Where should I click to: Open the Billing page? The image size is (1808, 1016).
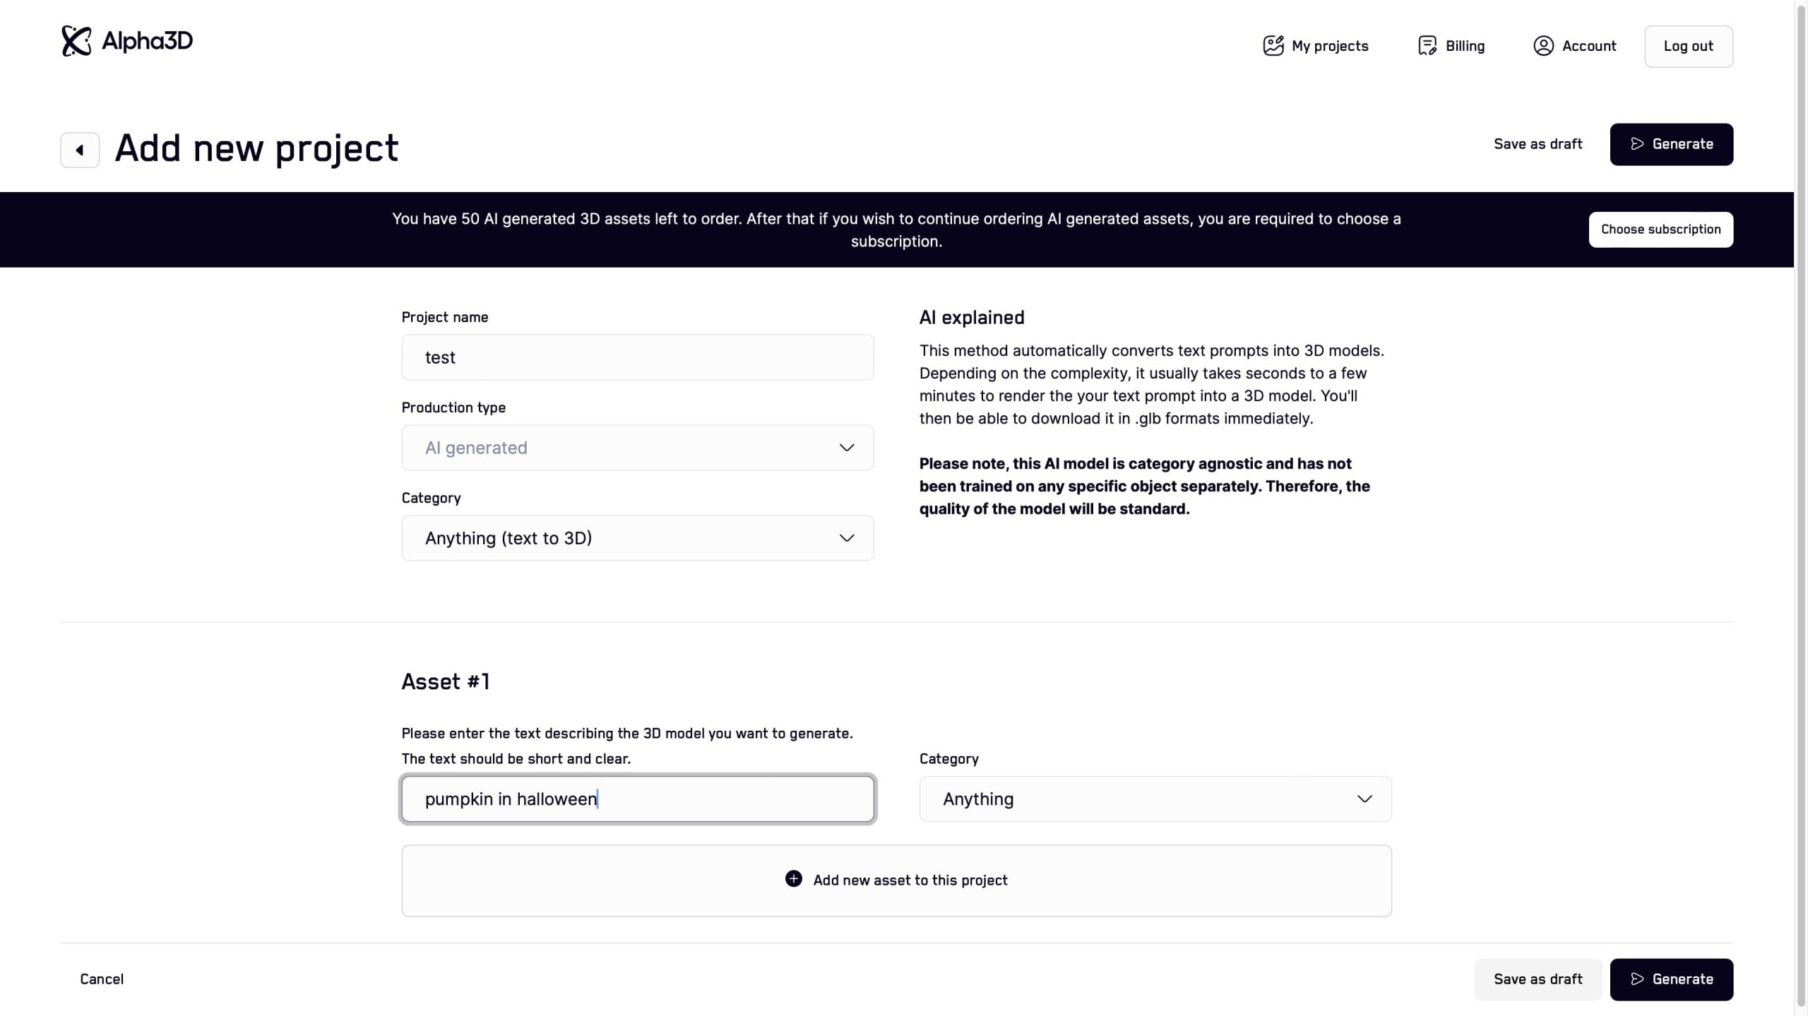pos(1465,46)
